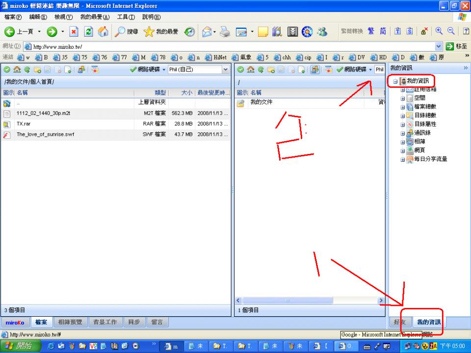Click IE Refresh button
The image size is (471, 353).
pos(88,31)
